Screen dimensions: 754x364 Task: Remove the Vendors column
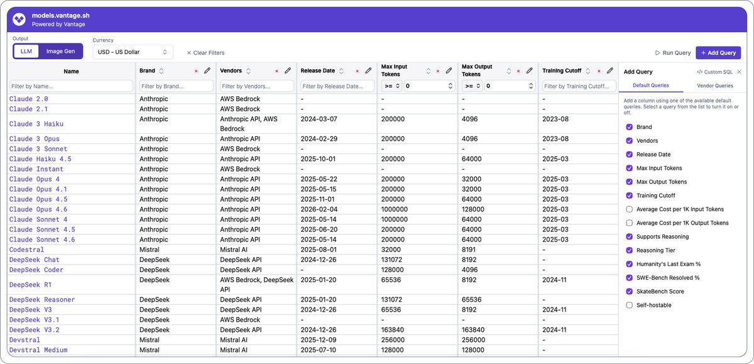tap(276, 71)
